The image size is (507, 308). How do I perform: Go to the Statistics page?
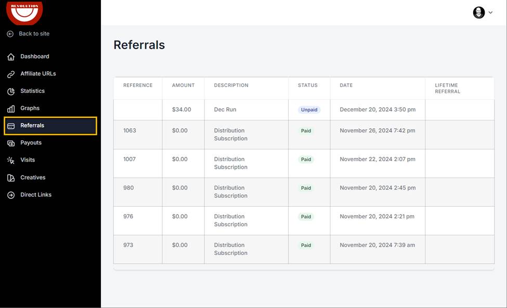coord(50,91)
